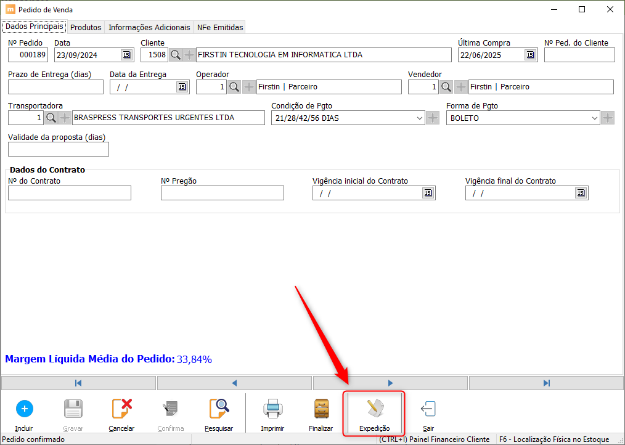Click the Cancelar icon in toolbar
The width and height of the screenshot is (625, 445).
pos(121,409)
